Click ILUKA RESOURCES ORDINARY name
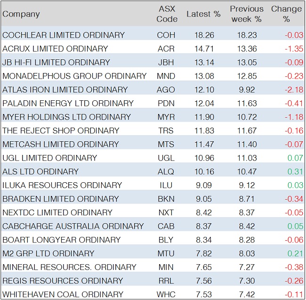Screen dimensions: 306x300 62,185
